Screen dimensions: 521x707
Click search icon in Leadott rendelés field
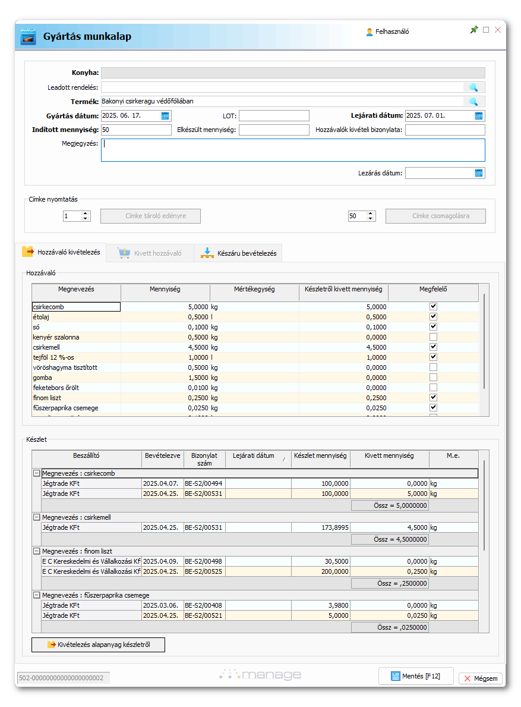click(473, 87)
